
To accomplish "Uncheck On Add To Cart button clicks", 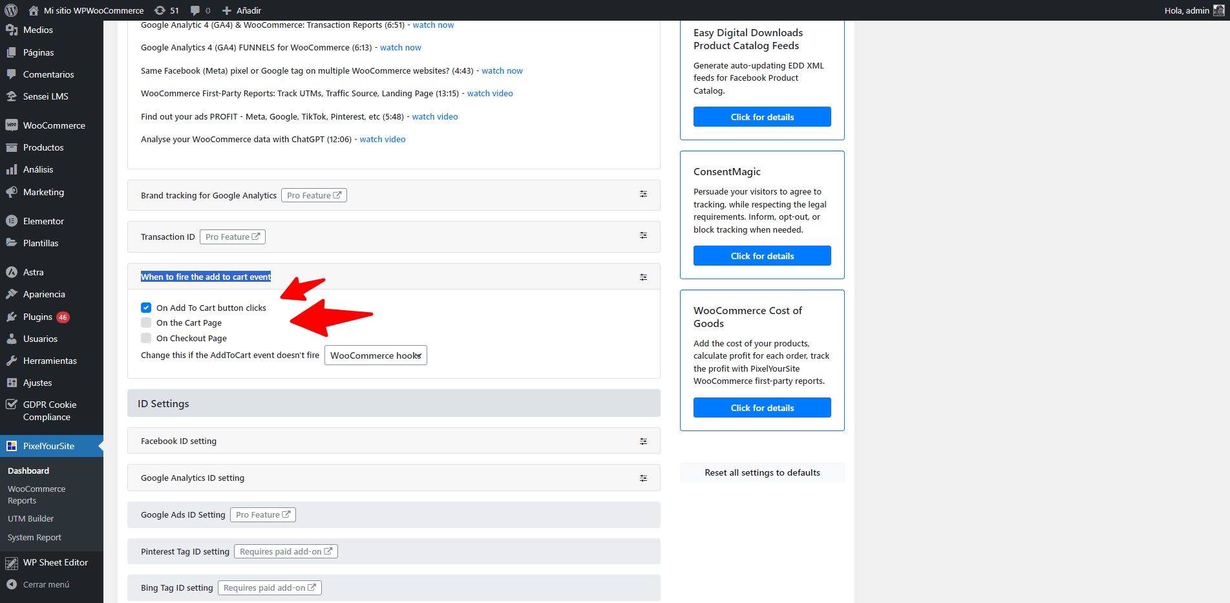I will (146, 308).
